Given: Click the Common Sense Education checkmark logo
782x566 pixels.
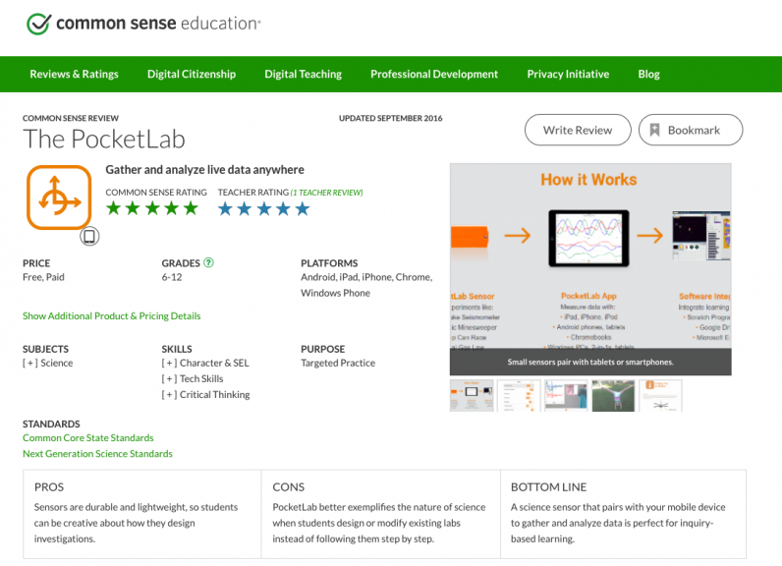Looking at the screenshot, I should tap(38, 23).
